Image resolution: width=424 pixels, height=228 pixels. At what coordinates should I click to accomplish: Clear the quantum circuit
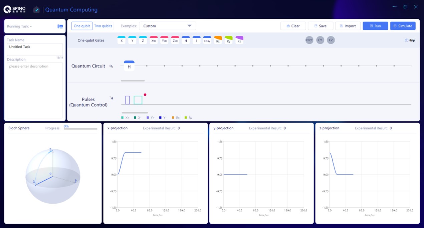pos(293,26)
